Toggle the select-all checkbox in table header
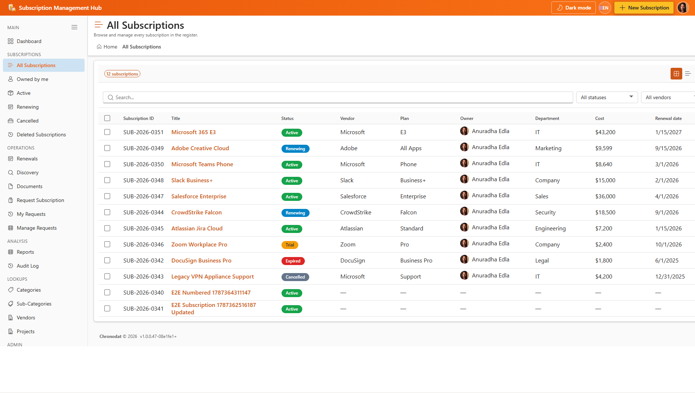 point(107,118)
